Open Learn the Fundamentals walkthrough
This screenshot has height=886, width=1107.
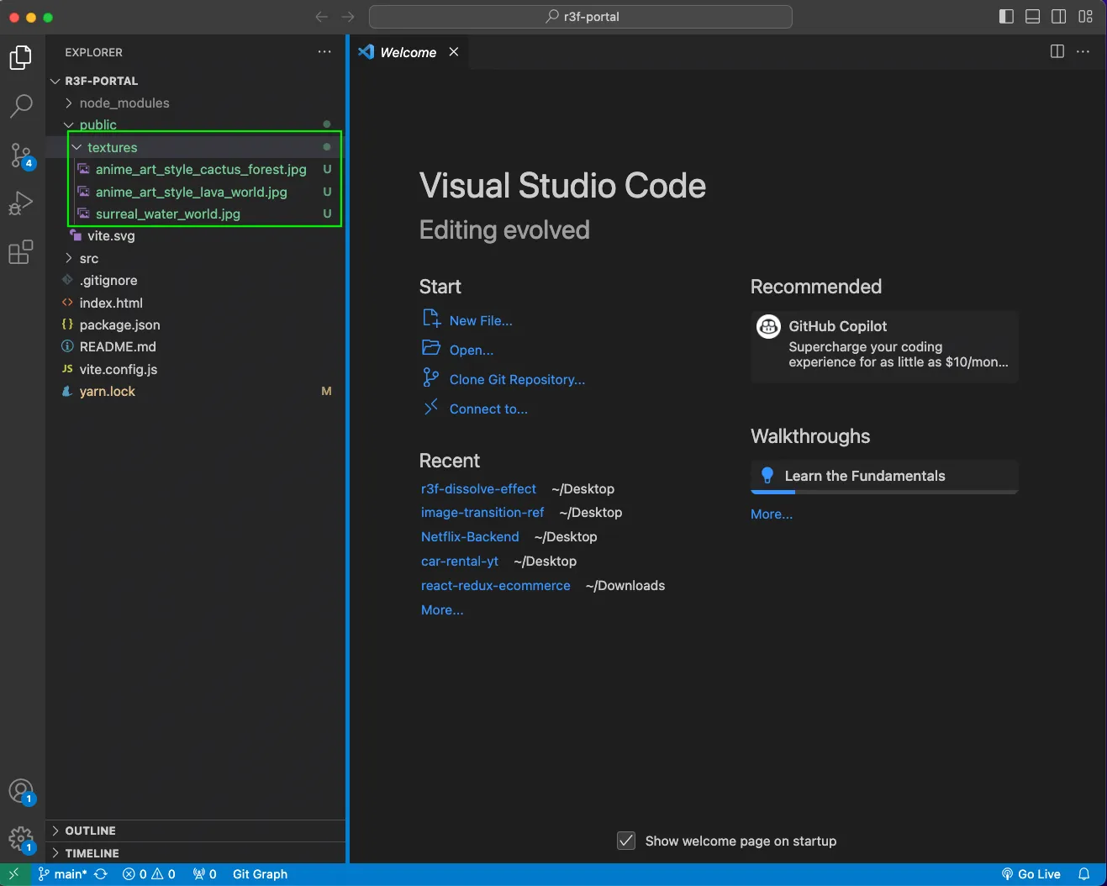click(884, 477)
